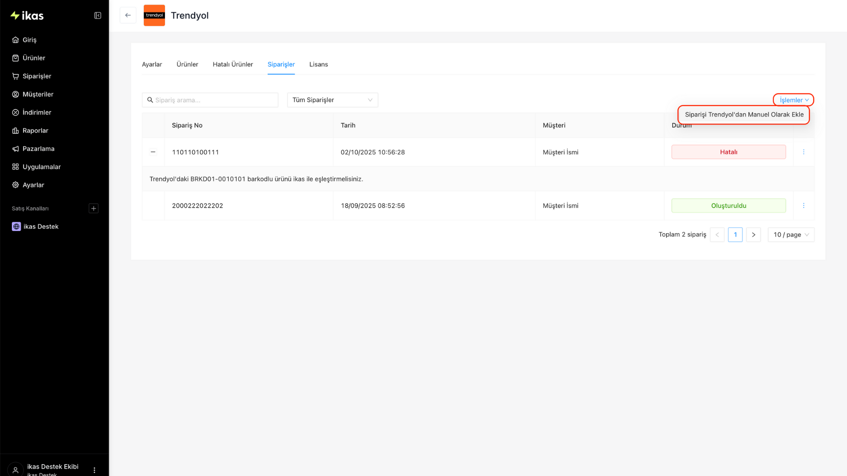Select Siparişi Trendyol'dan Manuel Olarak Ekle

point(744,115)
